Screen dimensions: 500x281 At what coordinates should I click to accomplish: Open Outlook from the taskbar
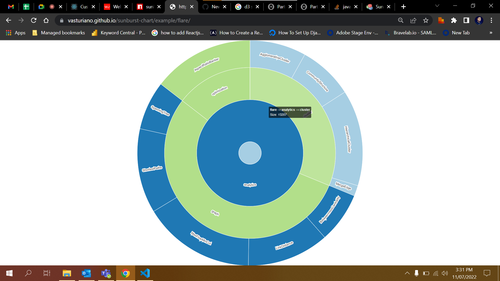coord(86,273)
